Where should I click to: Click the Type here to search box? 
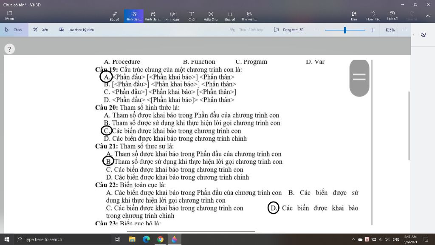pos(62,239)
